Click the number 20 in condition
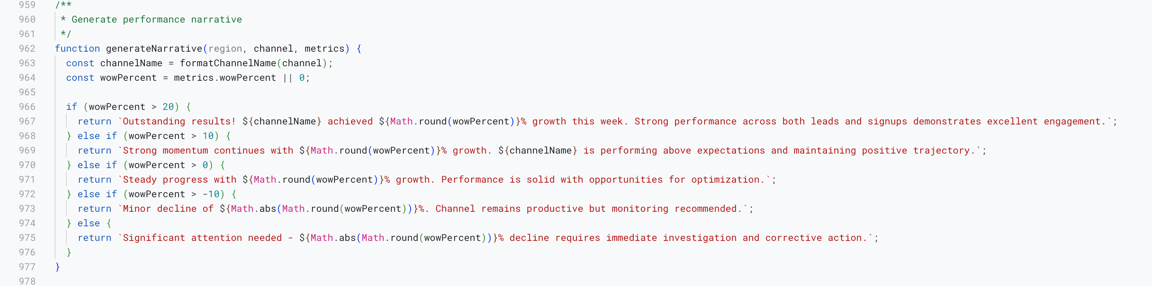 [168, 107]
